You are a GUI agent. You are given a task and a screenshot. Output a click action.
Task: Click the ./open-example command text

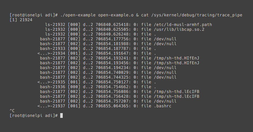tap(78, 15)
